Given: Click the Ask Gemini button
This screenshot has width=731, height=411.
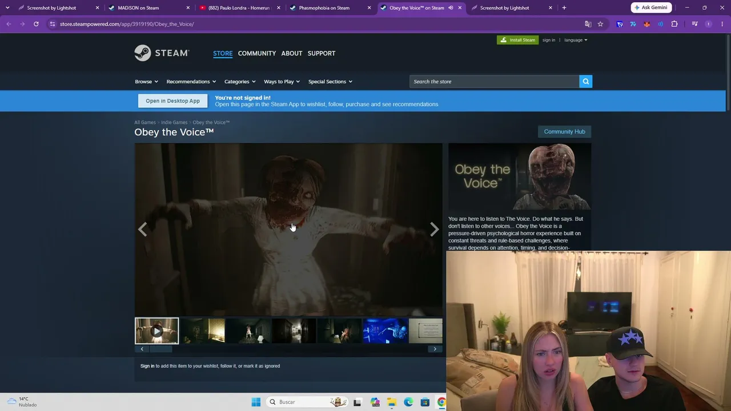Looking at the screenshot, I should pyautogui.click(x=651, y=7).
